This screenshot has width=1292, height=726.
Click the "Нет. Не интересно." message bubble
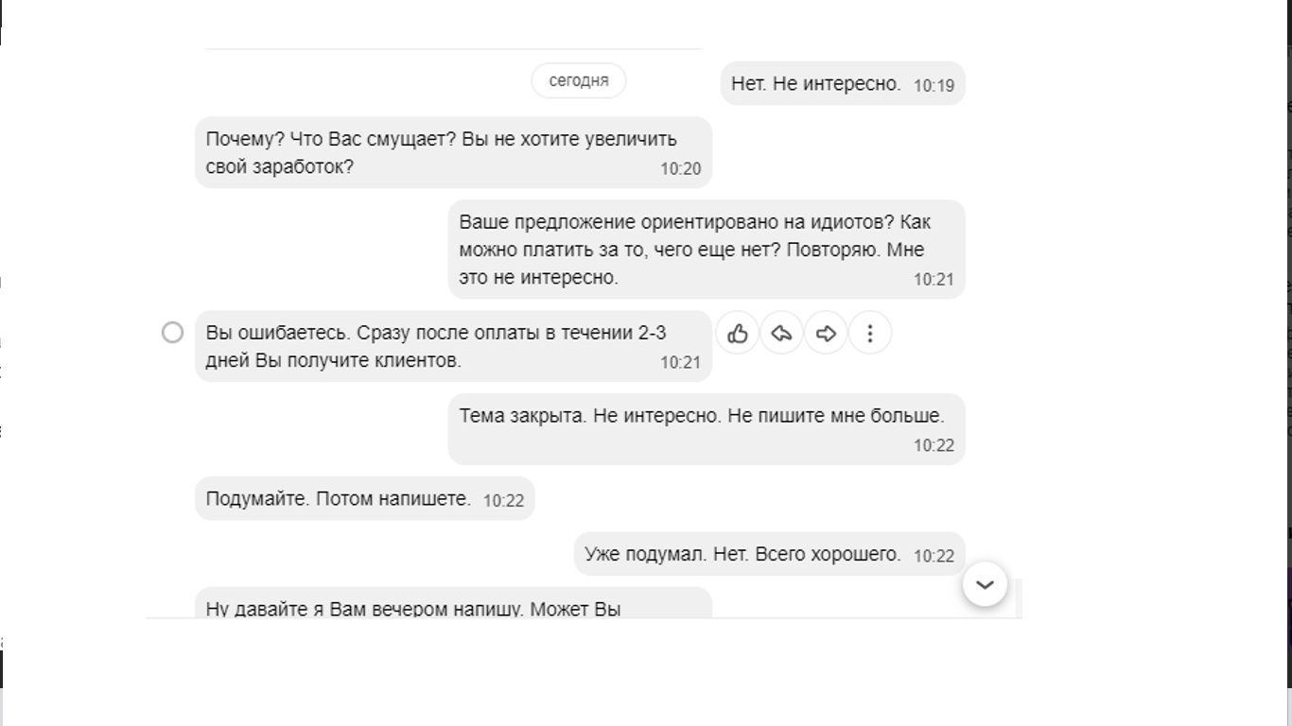[815, 84]
